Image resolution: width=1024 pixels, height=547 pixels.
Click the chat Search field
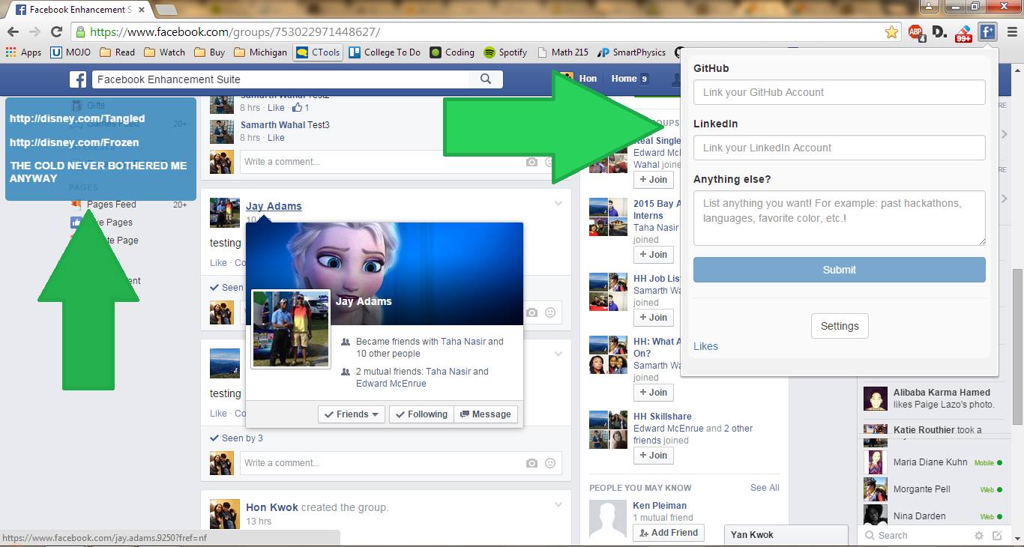pyautogui.click(x=916, y=536)
